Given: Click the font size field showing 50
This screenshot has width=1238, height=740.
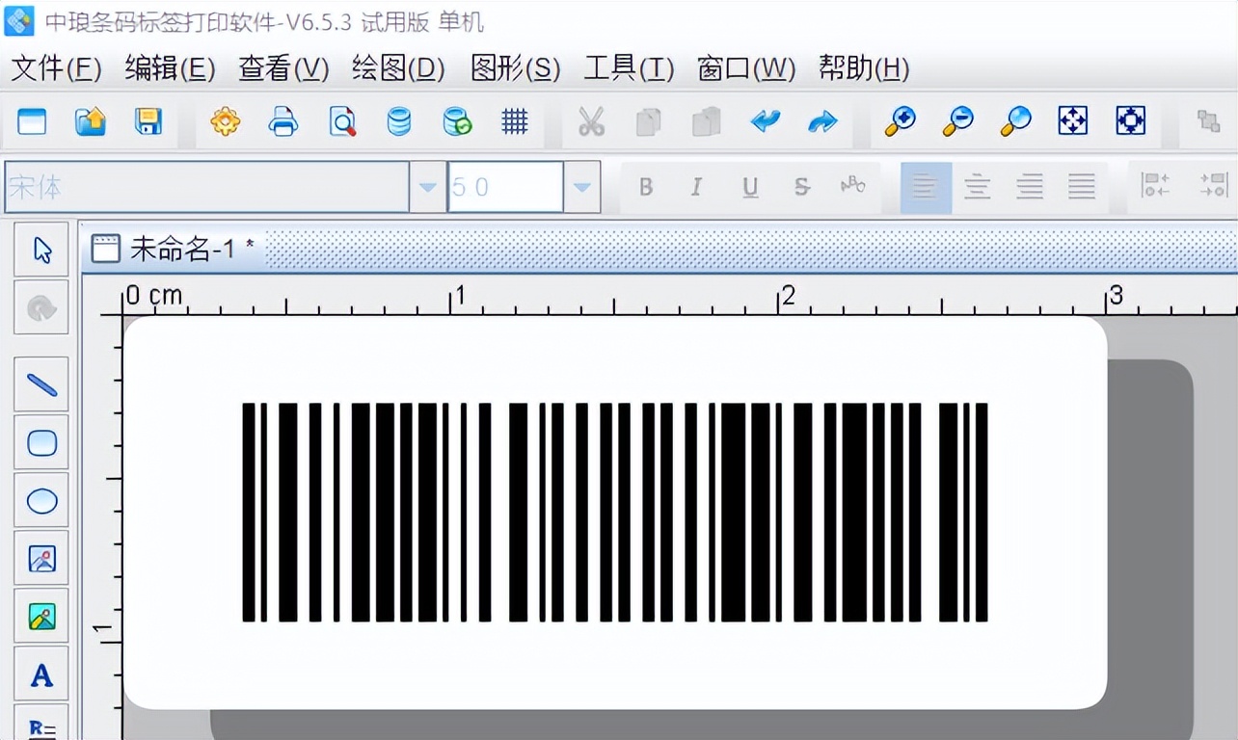Looking at the screenshot, I should [x=505, y=187].
